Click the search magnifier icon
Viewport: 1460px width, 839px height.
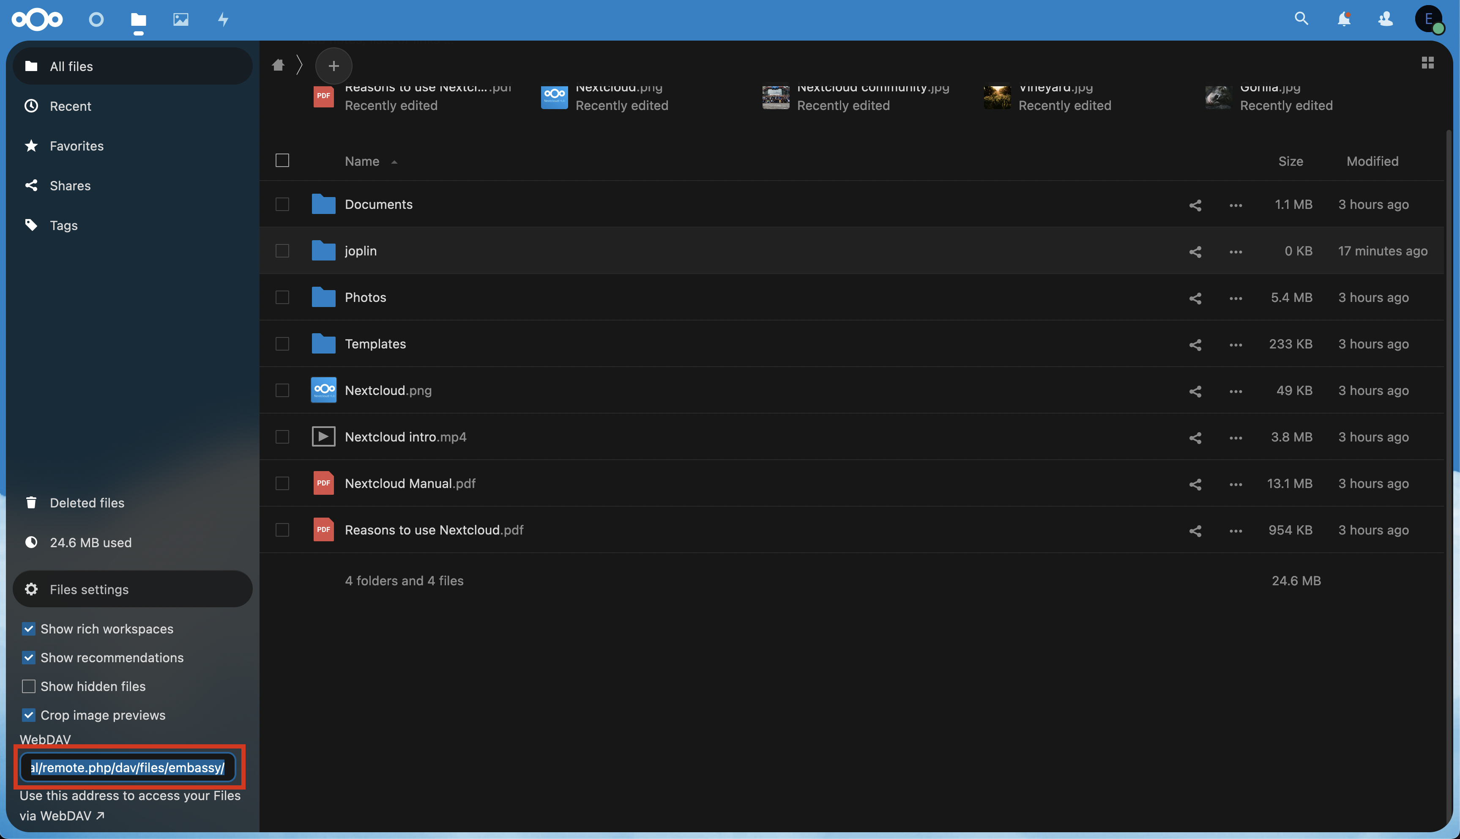[1301, 19]
